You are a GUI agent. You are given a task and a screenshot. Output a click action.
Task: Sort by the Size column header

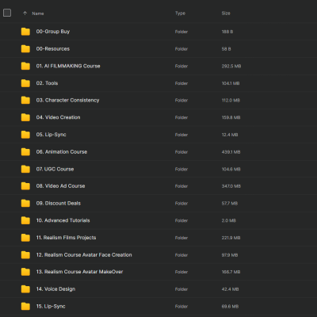pyautogui.click(x=226, y=13)
